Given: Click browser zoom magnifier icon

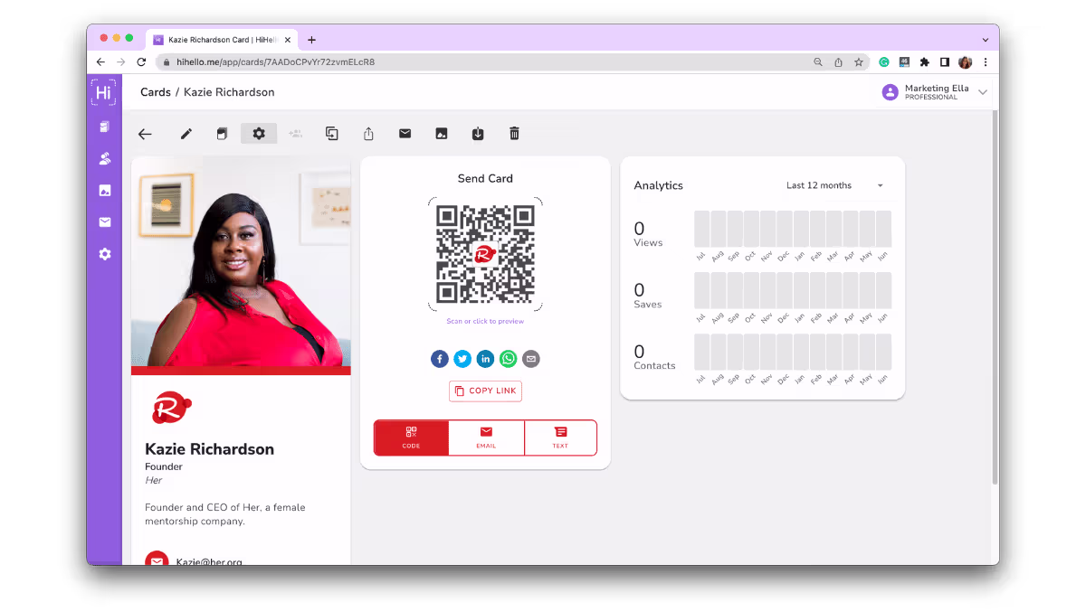Looking at the screenshot, I should [x=818, y=62].
